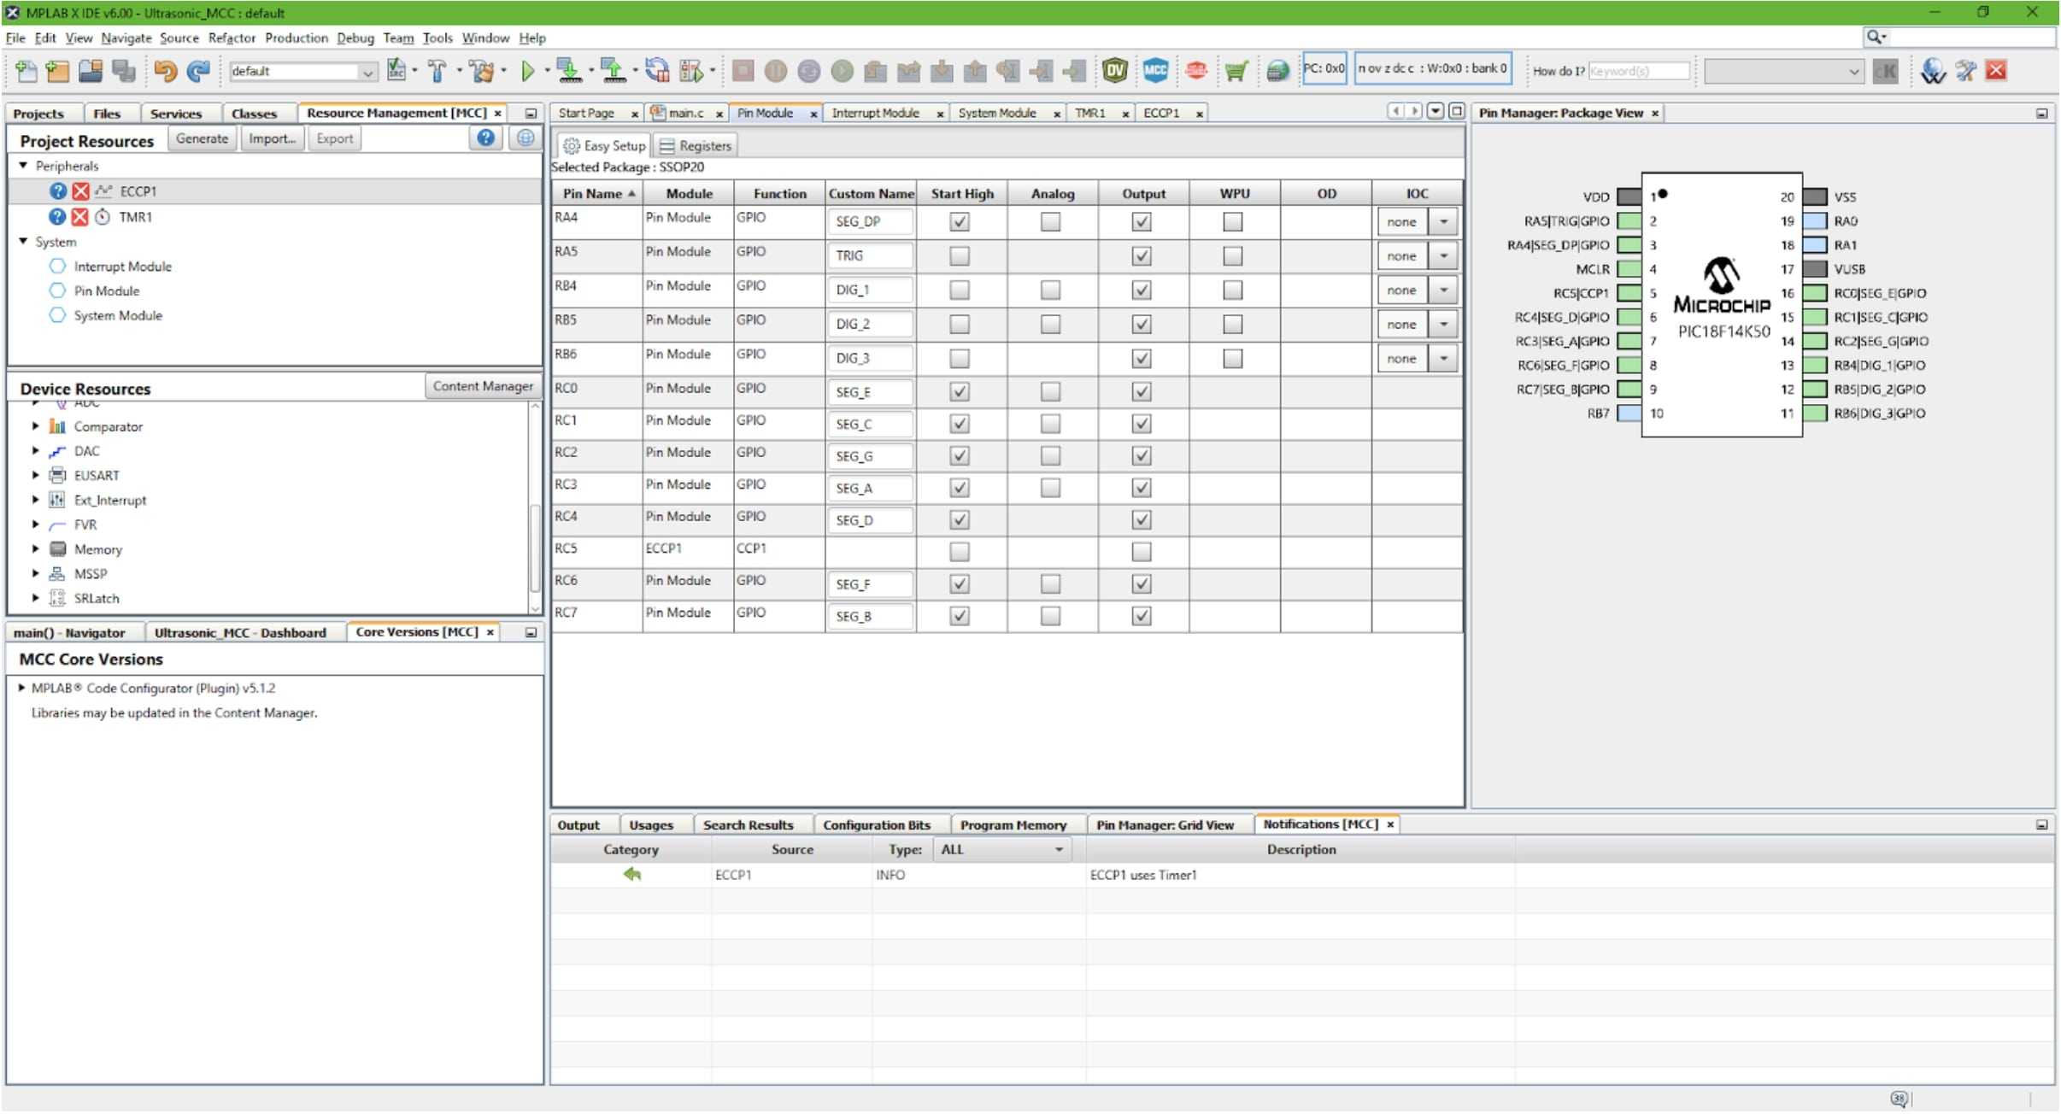2061x1114 pixels.
Task: Click the Redo arrow icon
Action: point(198,71)
